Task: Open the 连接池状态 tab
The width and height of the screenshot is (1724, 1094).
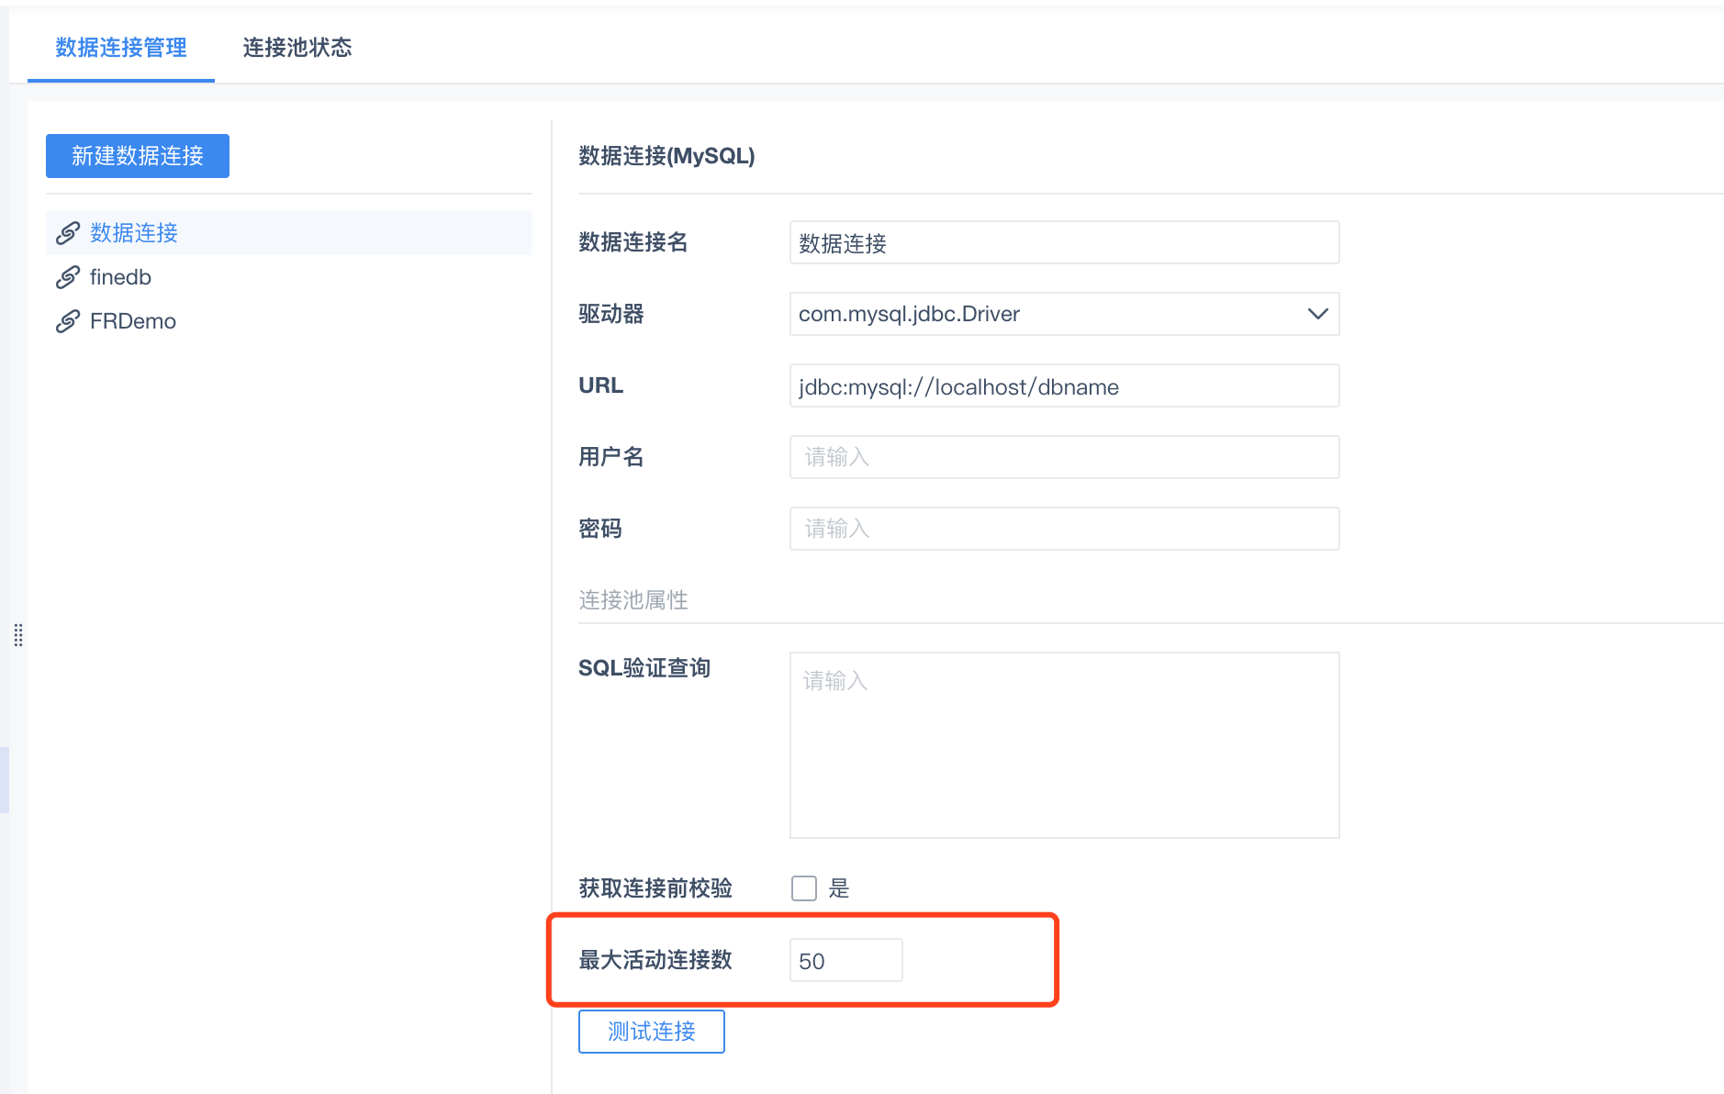Action: [x=297, y=48]
